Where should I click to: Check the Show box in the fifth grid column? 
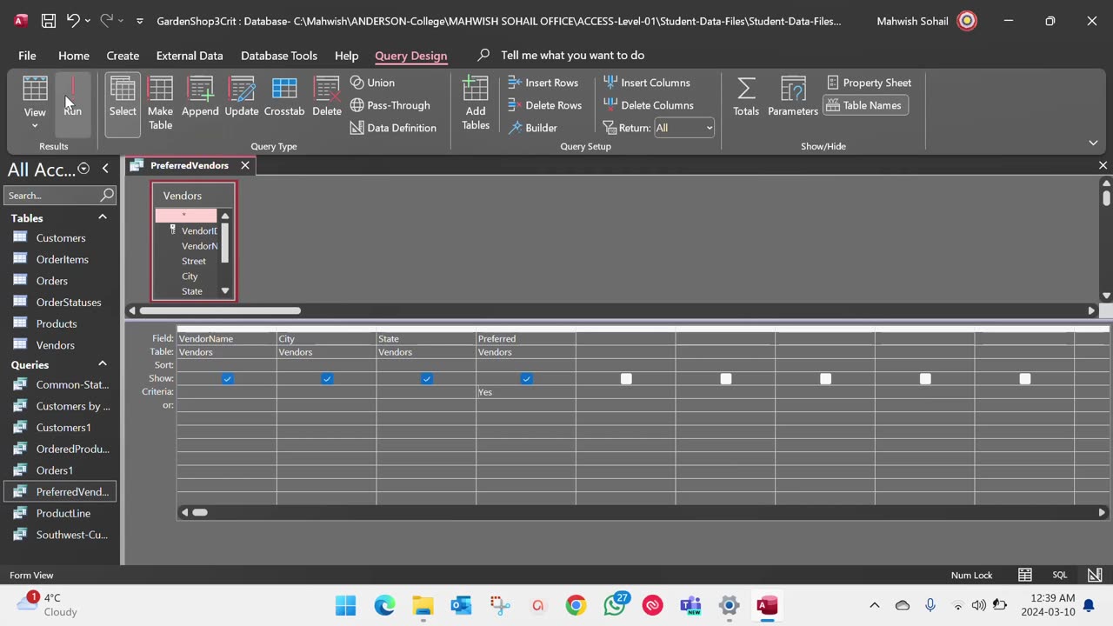(x=626, y=378)
